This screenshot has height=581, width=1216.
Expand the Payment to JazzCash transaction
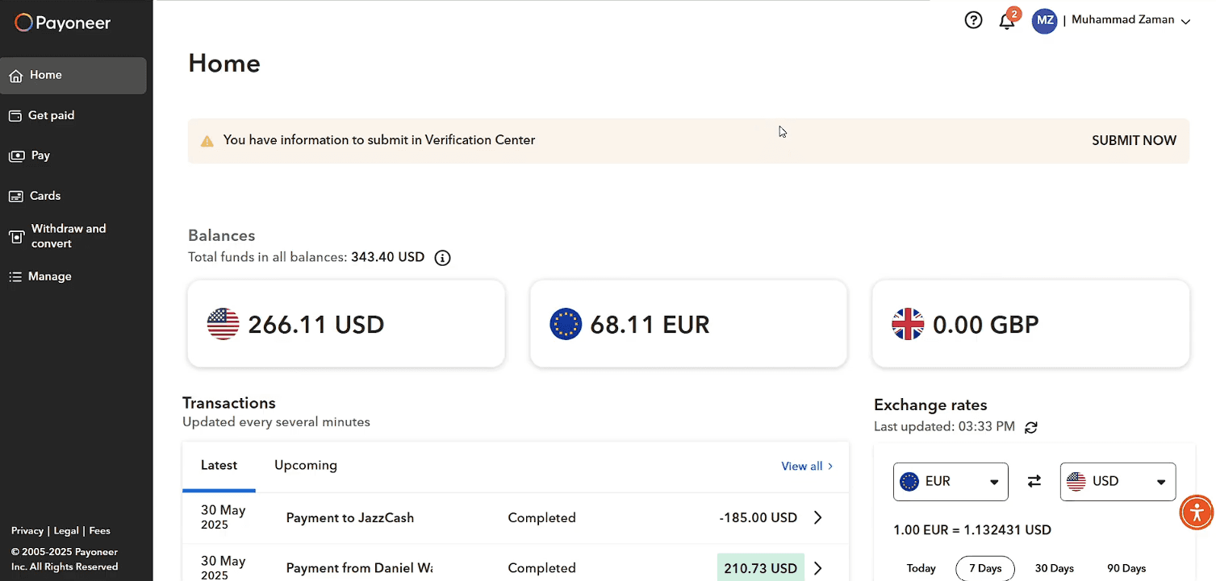coord(817,517)
